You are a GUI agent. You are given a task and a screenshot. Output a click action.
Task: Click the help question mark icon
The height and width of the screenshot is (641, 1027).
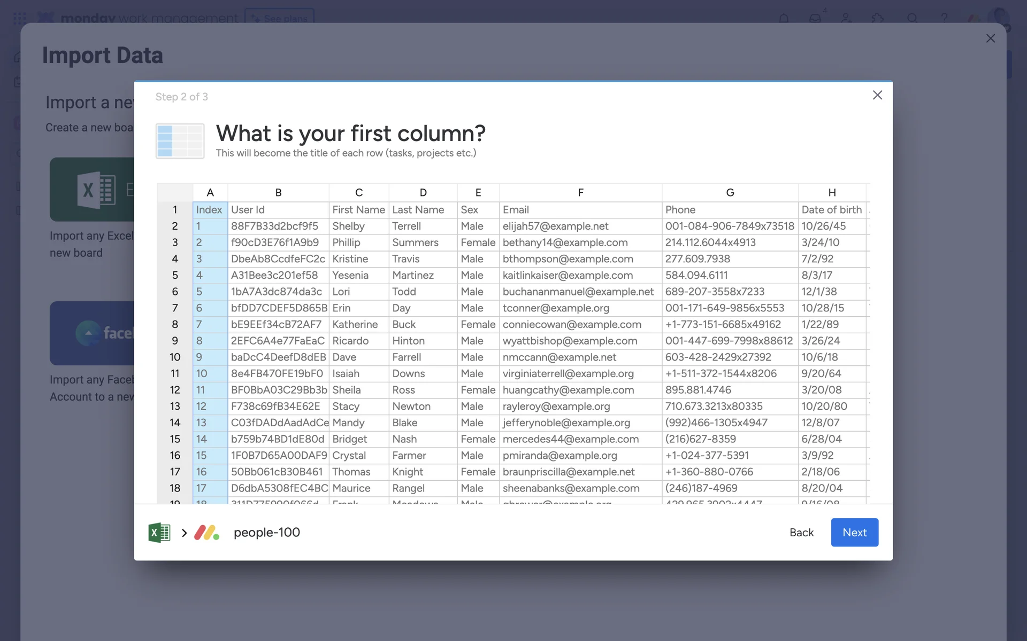[944, 18]
